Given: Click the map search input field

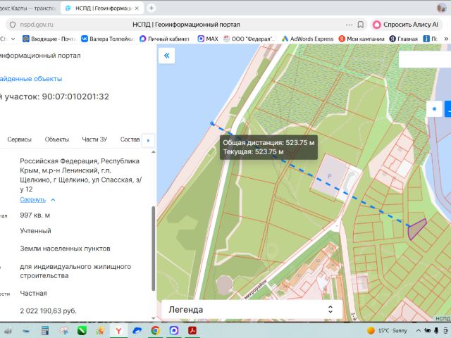Looking at the screenshot, I should (x=425, y=59).
